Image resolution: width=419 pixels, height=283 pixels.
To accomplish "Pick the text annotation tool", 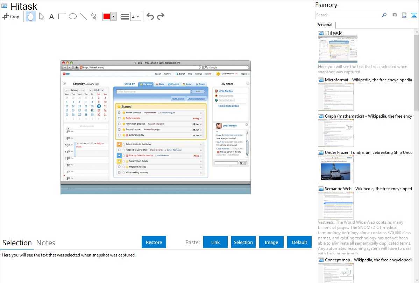I will (x=51, y=16).
